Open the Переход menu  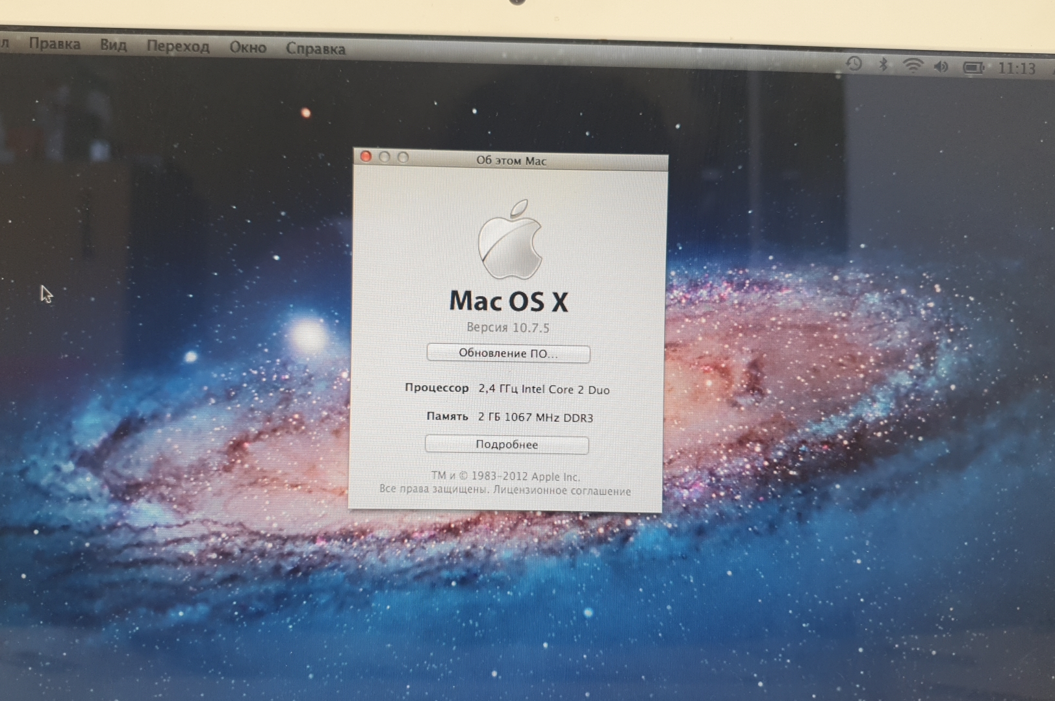[x=177, y=46]
